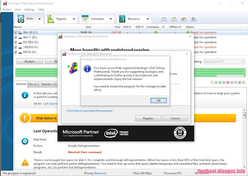The width and height of the screenshot is (248, 176).
Task: Click the VSS column info icon
Action: click(130, 27)
